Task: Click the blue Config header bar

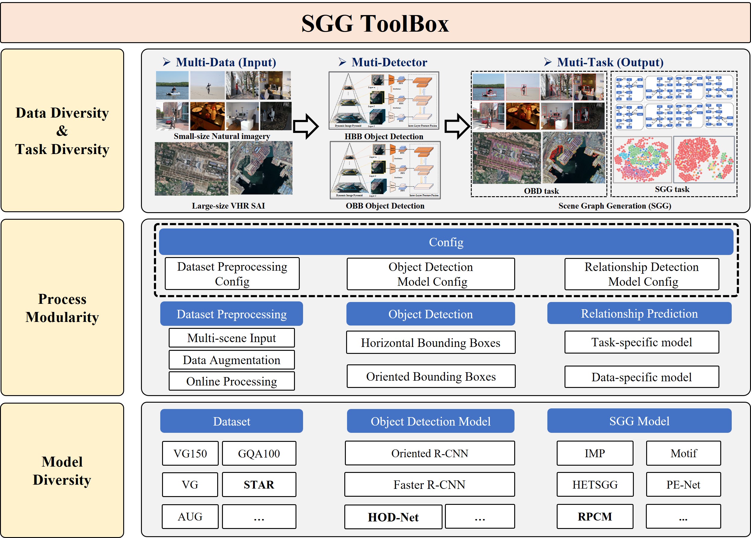Action: [x=446, y=242]
